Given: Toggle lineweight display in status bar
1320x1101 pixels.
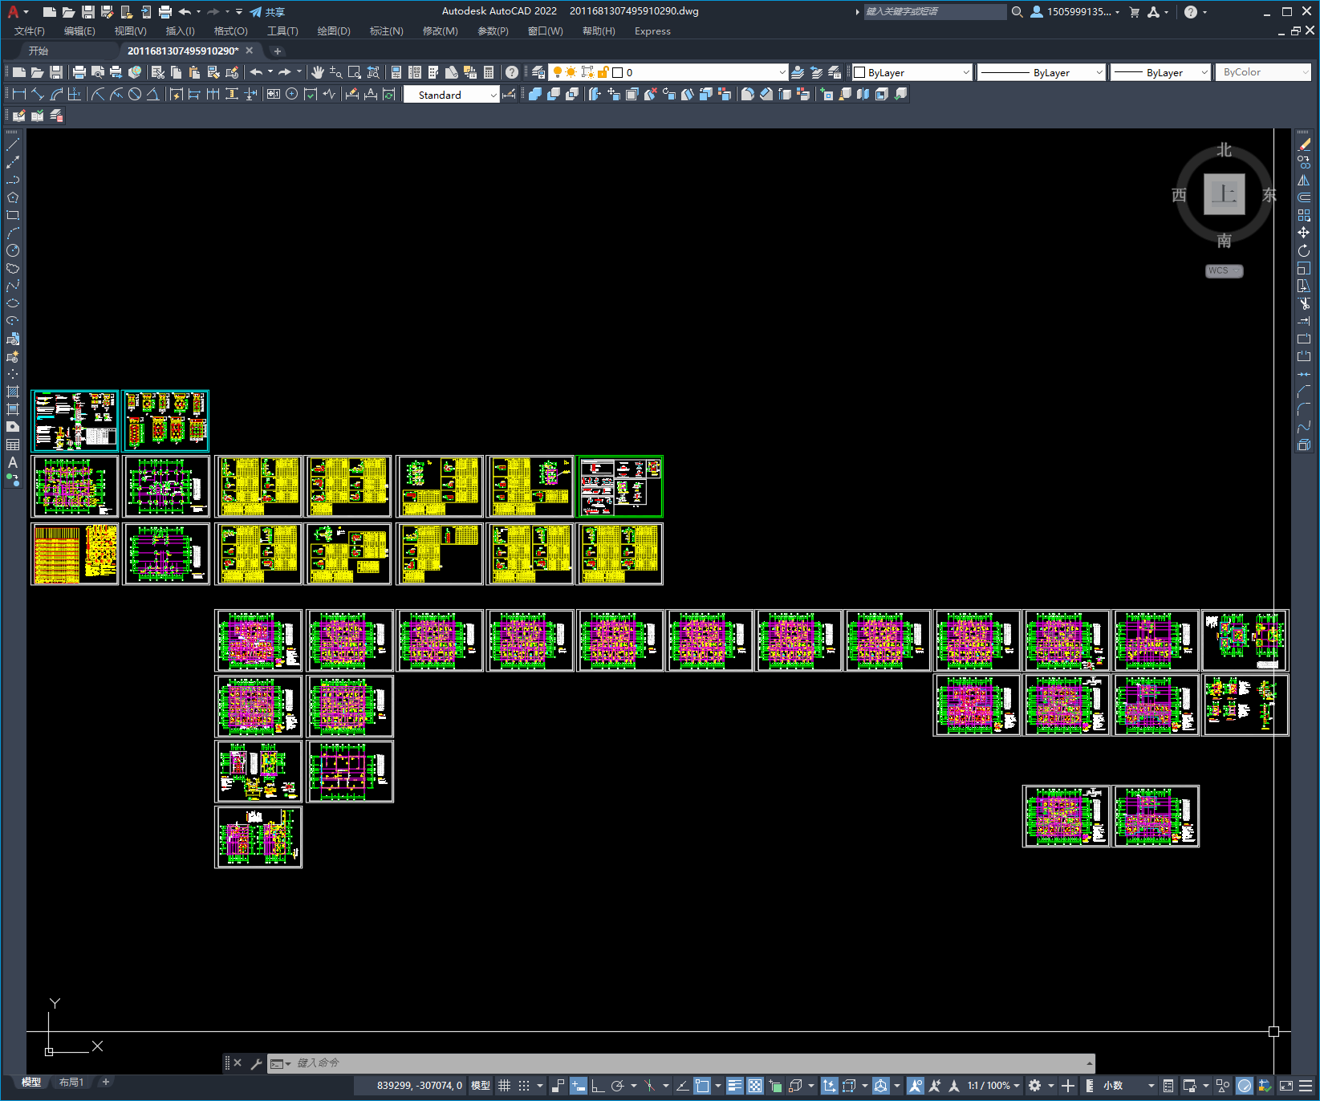Looking at the screenshot, I should coord(735,1086).
